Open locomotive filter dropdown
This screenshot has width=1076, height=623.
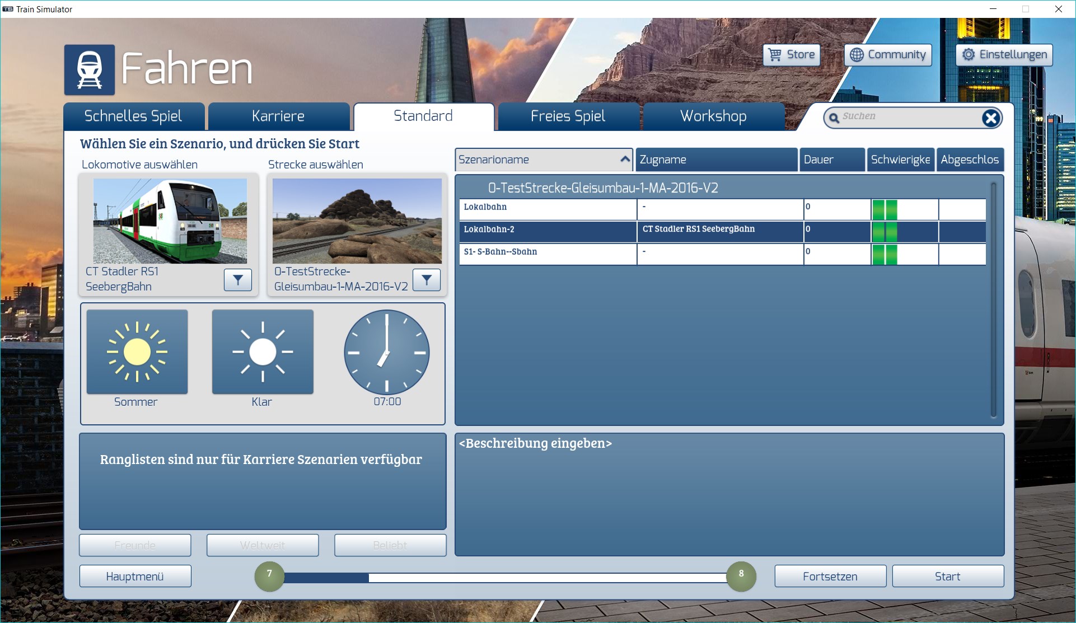tap(238, 280)
